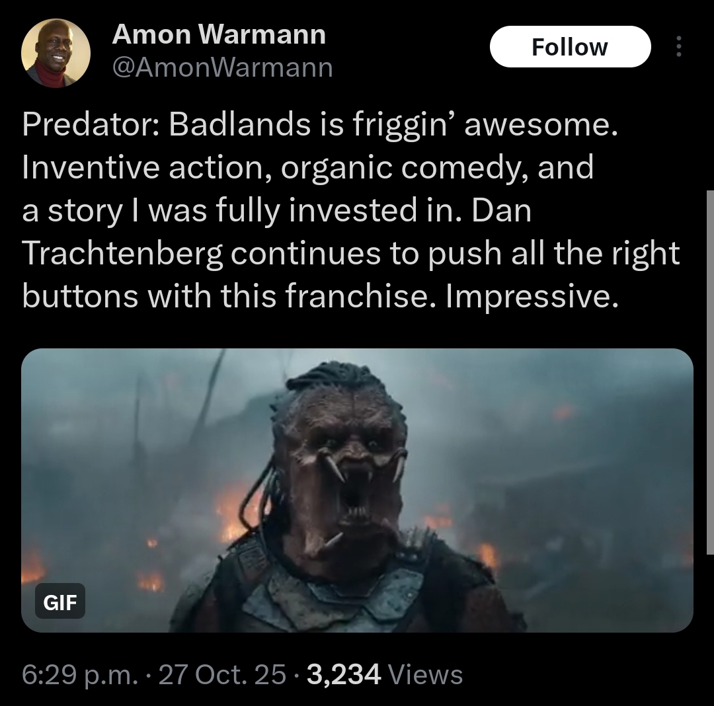Click the page's vertical scrollbar
The height and width of the screenshot is (706, 714).
(710, 372)
